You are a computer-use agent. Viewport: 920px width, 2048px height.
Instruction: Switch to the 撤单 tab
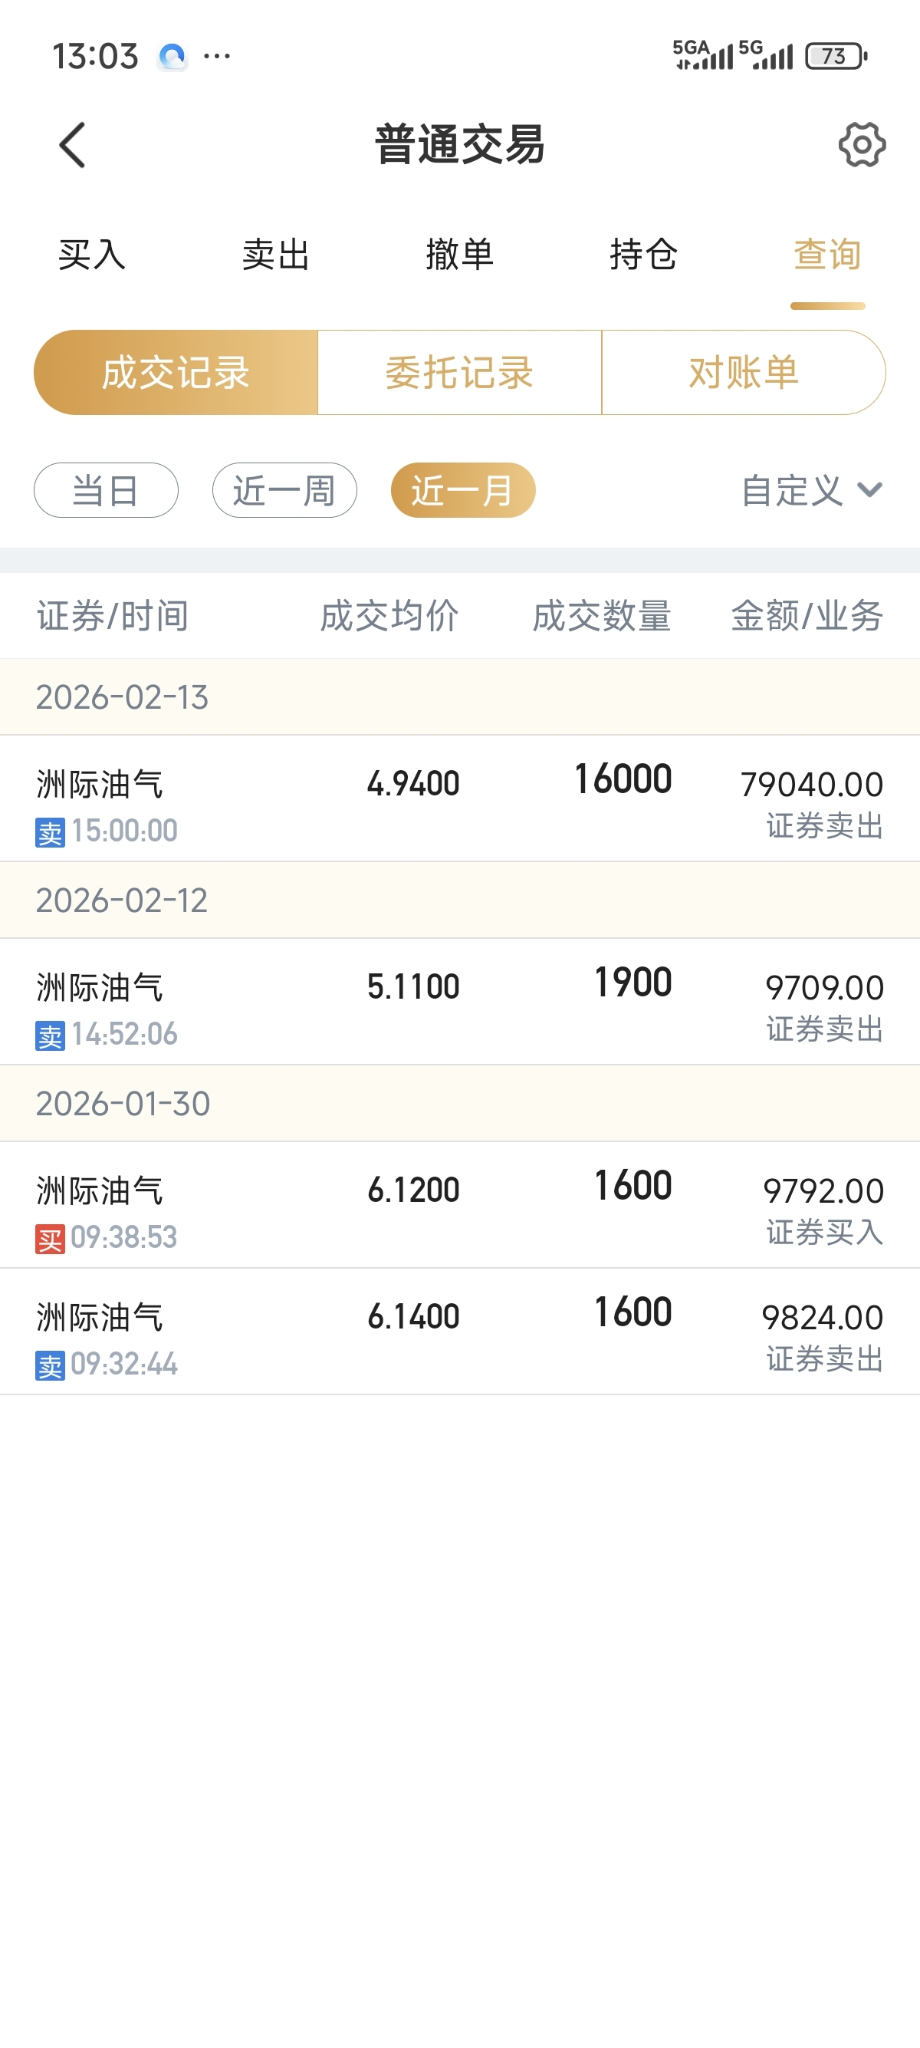459,255
